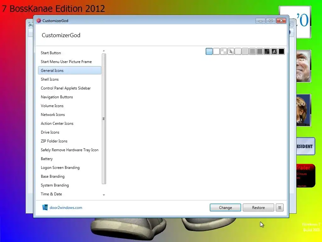322x242 pixels.
Task: Click the category list scrollbar thumb
Action: click(x=104, y=119)
